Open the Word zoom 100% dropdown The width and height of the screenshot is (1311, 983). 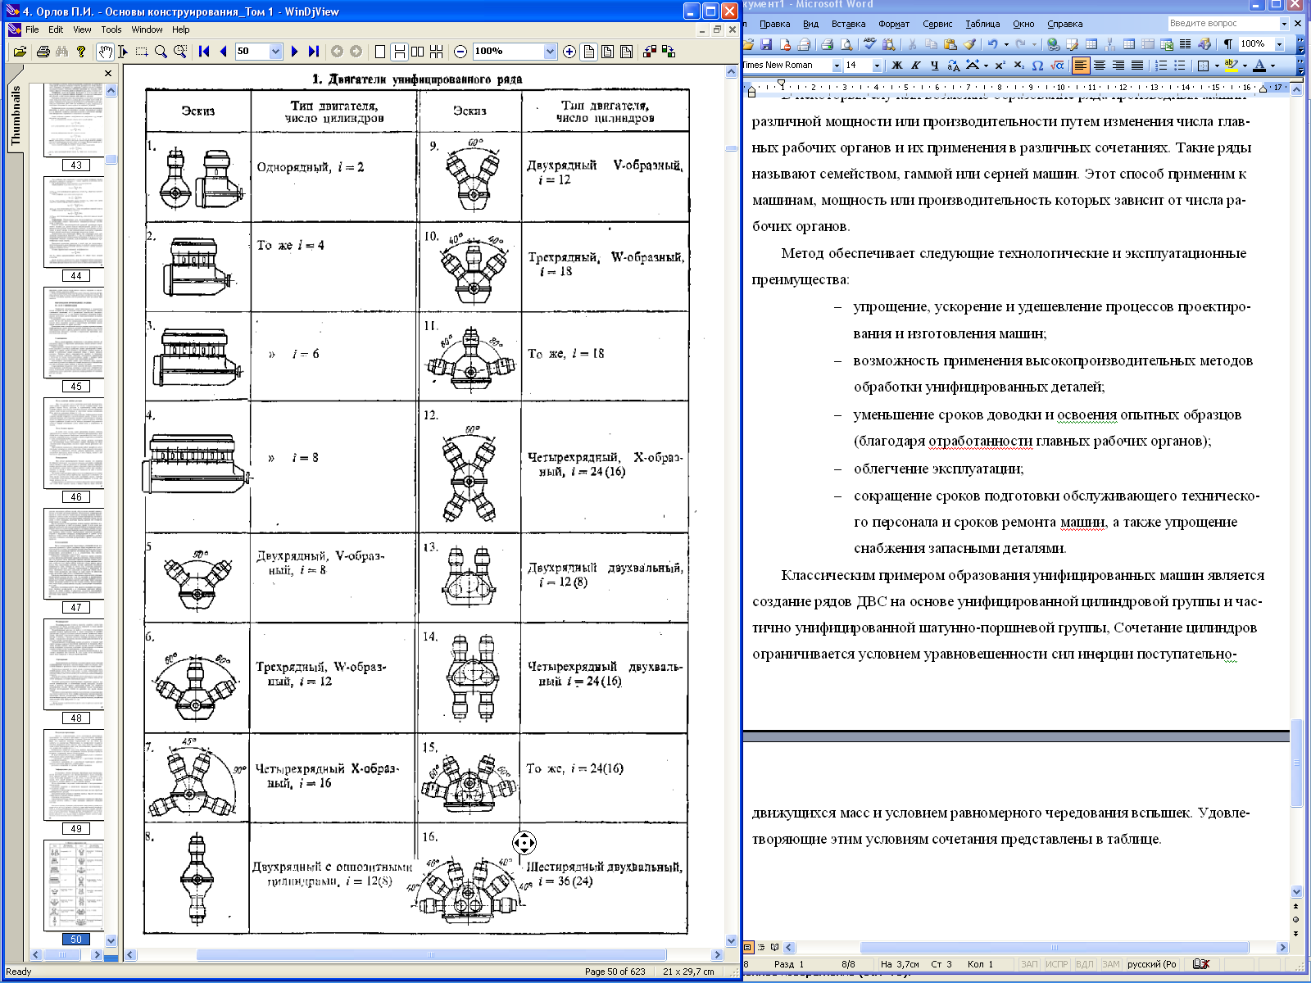(1279, 44)
